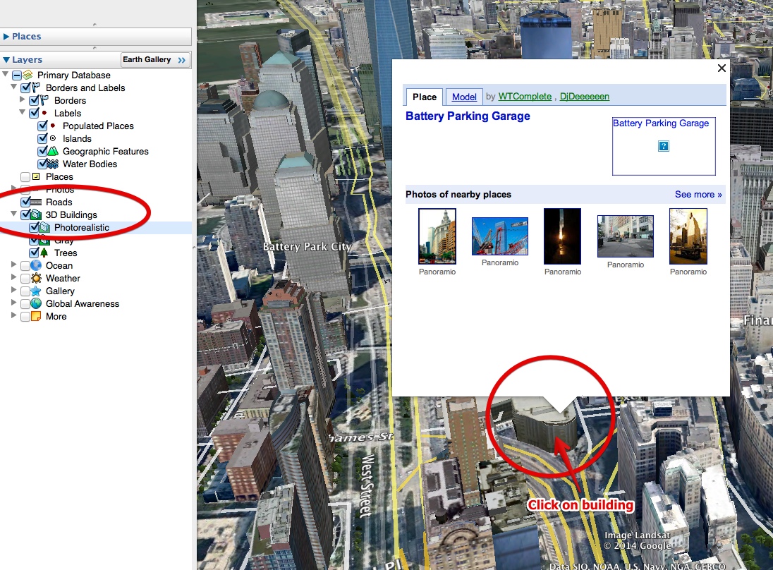Image resolution: width=773 pixels, height=570 pixels.
Task: Click the Global Awareness globe icon
Action: point(36,304)
